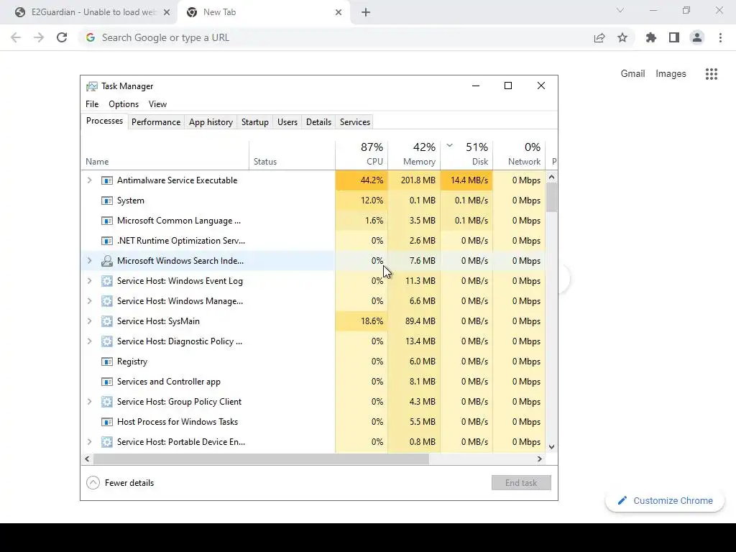Image resolution: width=736 pixels, height=552 pixels.
Task: Expand Service Host: Diagnostic Policy group
Action: coord(90,341)
